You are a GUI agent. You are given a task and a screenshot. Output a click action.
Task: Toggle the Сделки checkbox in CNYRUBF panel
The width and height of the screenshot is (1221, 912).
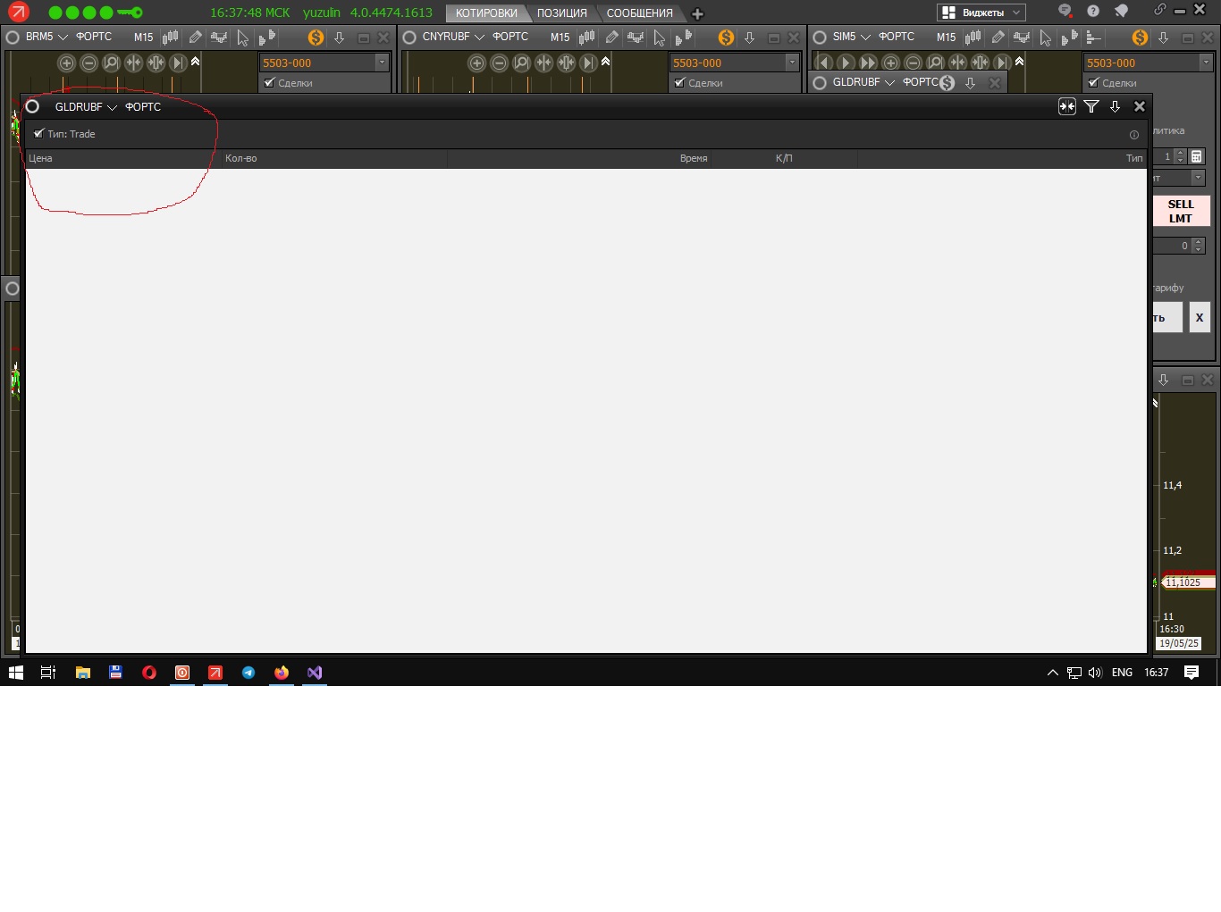[679, 83]
